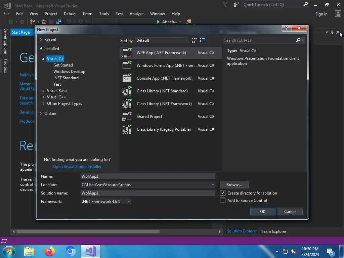Click OK to create project
This screenshot has height=258, width=344.
click(263, 212)
